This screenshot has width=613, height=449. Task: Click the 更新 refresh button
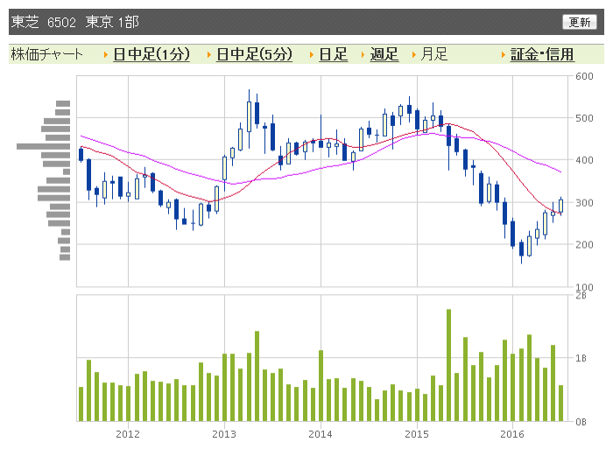coord(580,22)
